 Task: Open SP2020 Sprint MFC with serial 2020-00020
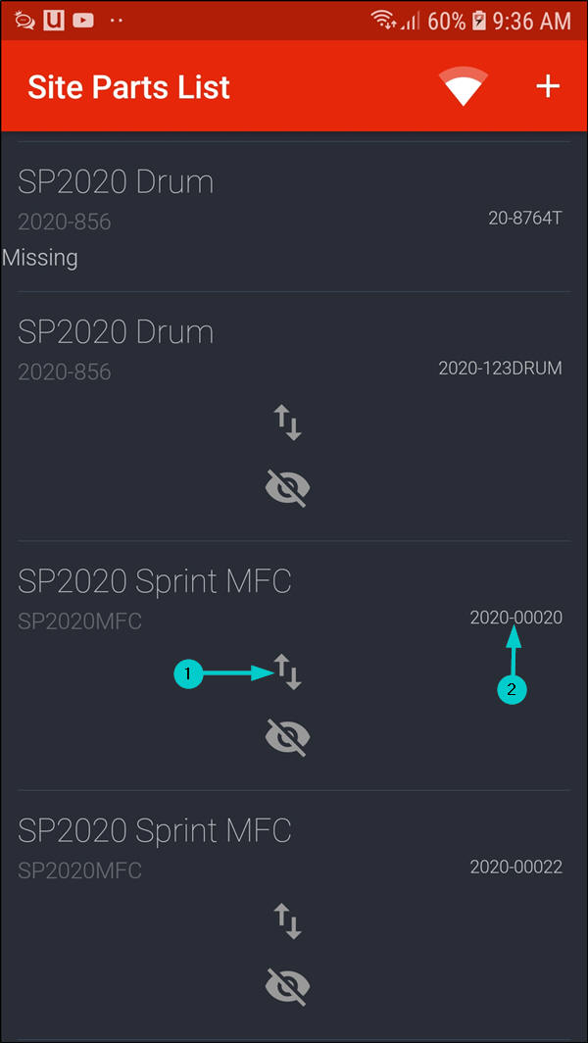(x=155, y=581)
